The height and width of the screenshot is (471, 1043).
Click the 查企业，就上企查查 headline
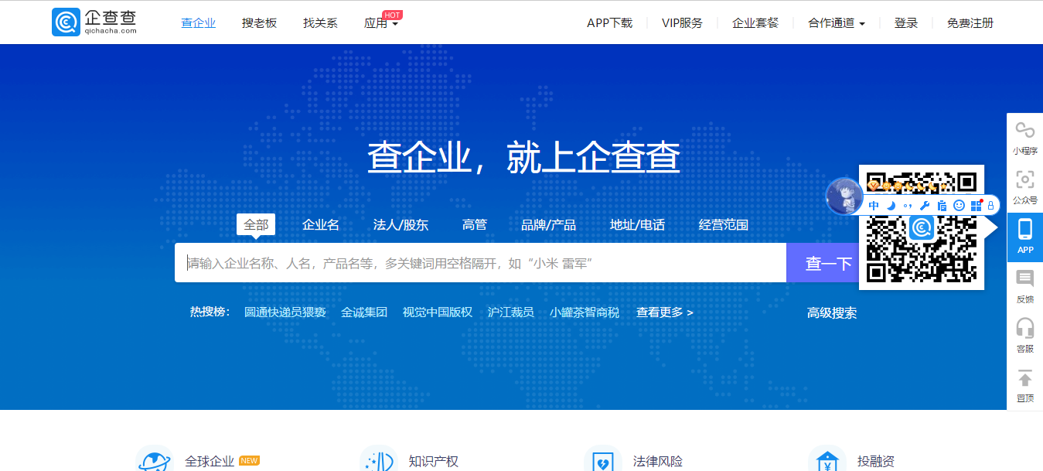point(523,157)
